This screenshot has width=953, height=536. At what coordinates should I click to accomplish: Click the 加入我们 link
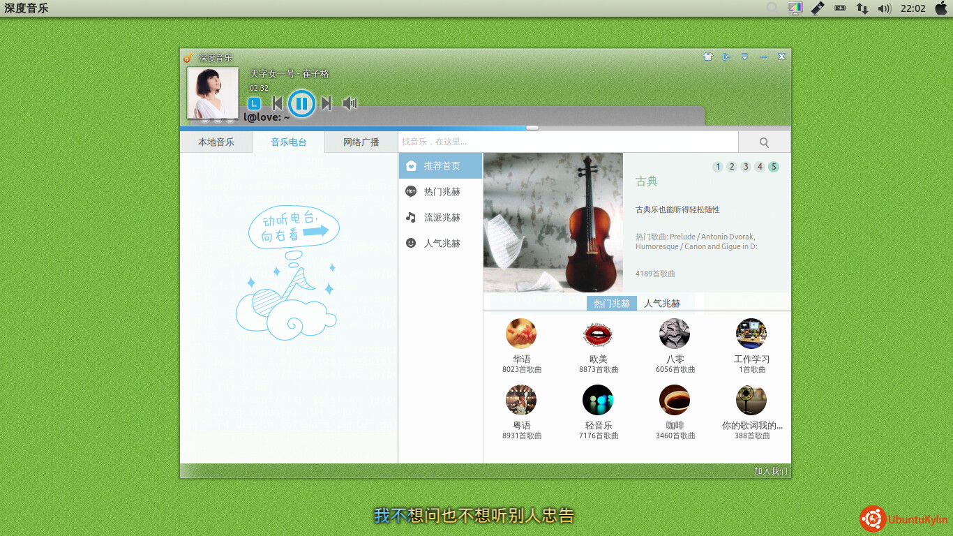click(770, 472)
